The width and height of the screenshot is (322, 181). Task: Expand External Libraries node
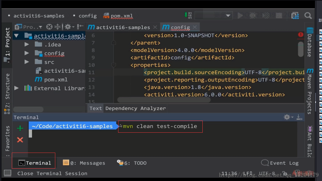coord(16,88)
